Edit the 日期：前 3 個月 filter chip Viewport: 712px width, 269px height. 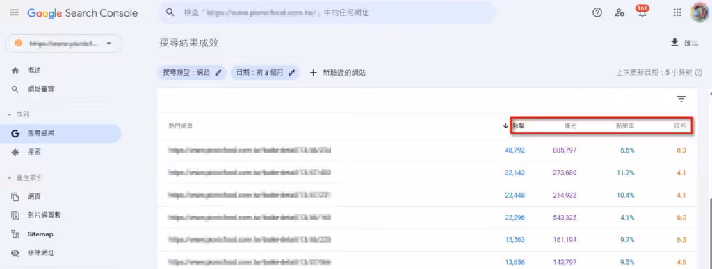[265, 73]
